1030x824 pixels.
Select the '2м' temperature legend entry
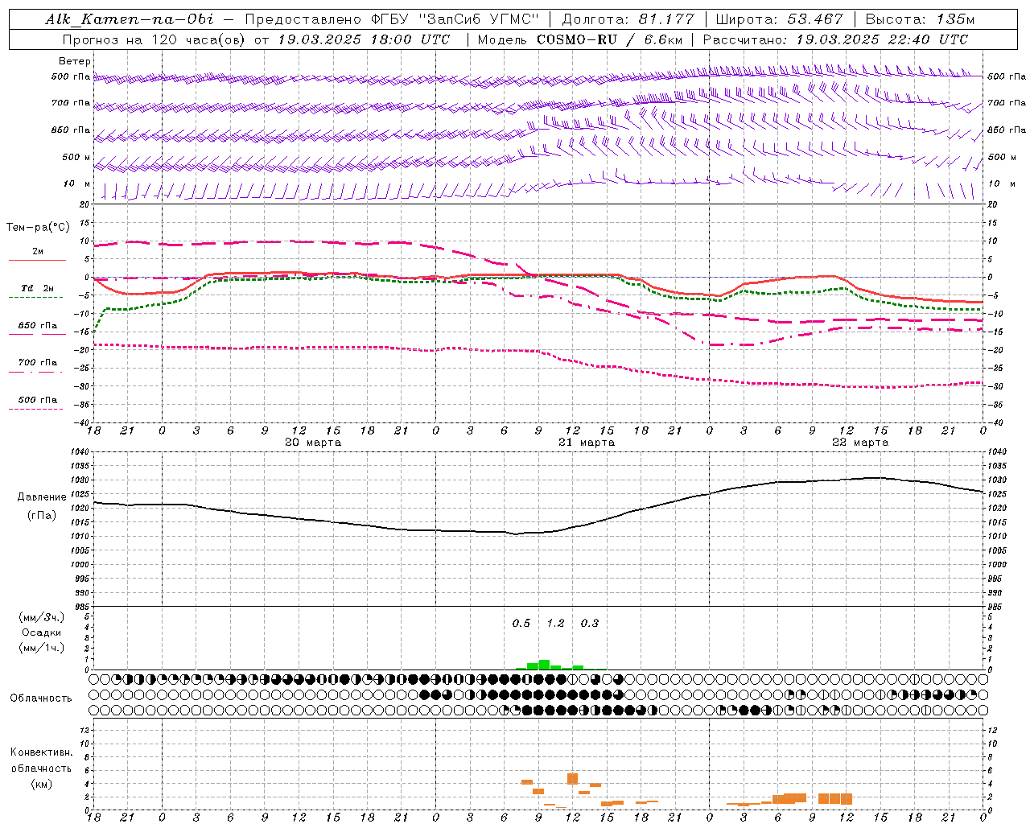point(38,252)
